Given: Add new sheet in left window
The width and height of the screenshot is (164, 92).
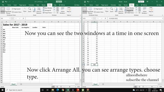Looking at the screenshot, I should (21, 84).
